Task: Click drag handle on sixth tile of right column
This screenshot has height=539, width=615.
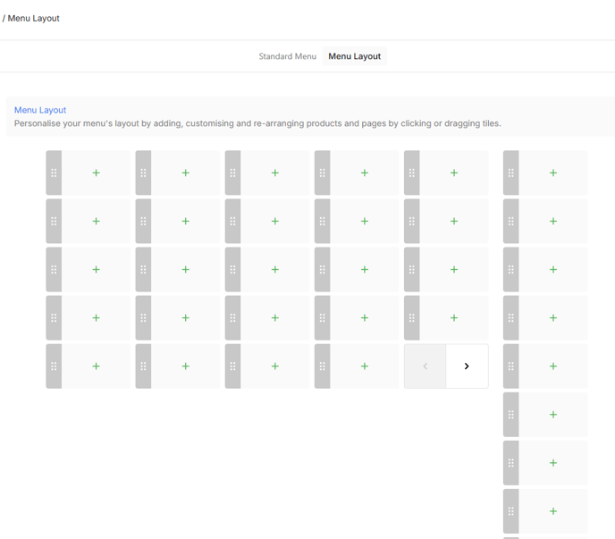Action: 510,415
